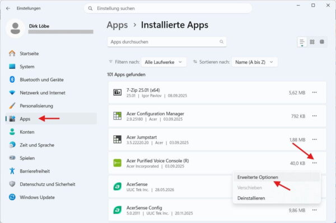The width and height of the screenshot is (336, 223).
Task: Click the 40,0 KB size value
Action: point(297,163)
